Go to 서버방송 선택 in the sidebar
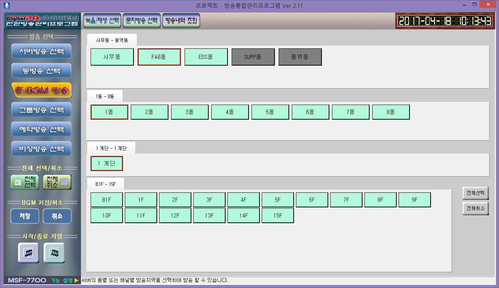This screenshot has width=499, height=288. 41,51
